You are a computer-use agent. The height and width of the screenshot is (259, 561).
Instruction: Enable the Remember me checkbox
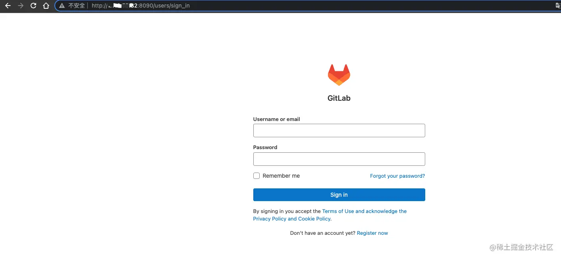[256, 176]
